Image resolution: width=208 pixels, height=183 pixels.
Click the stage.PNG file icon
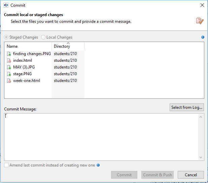[x=9, y=74]
